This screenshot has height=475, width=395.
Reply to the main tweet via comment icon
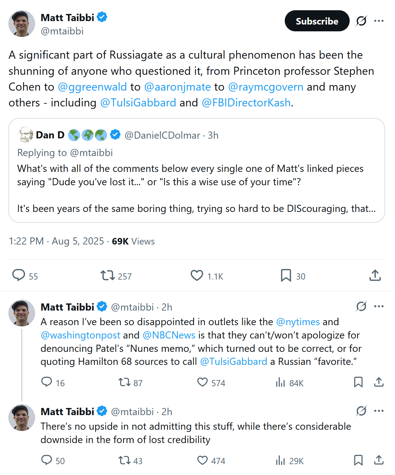(x=19, y=275)
